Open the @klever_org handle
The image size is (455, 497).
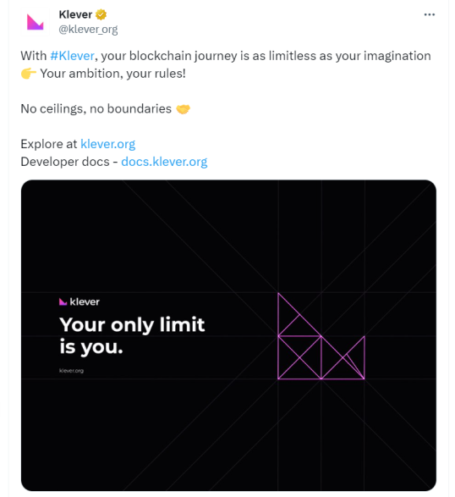[88, 30]
